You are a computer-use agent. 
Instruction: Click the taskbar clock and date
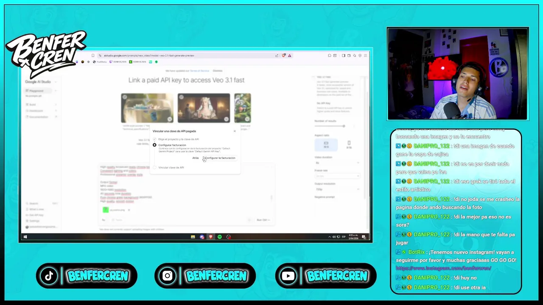coord(353,237)
